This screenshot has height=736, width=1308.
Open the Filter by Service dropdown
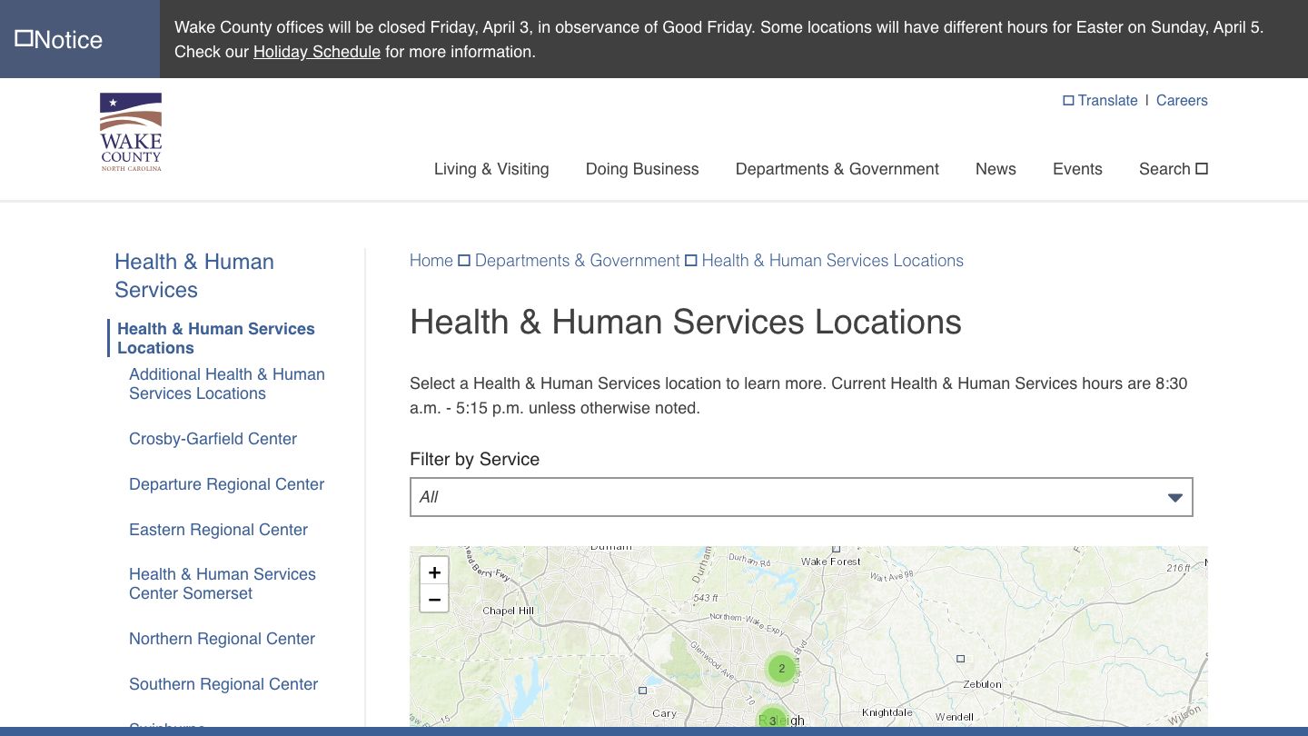pos(800,497)
